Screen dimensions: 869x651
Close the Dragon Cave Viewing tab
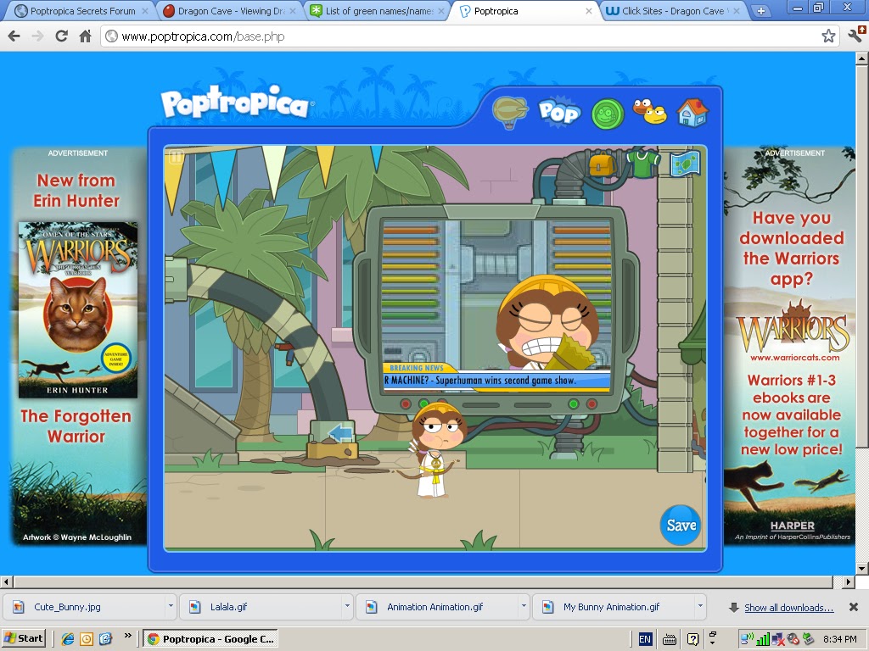(293, 11)
